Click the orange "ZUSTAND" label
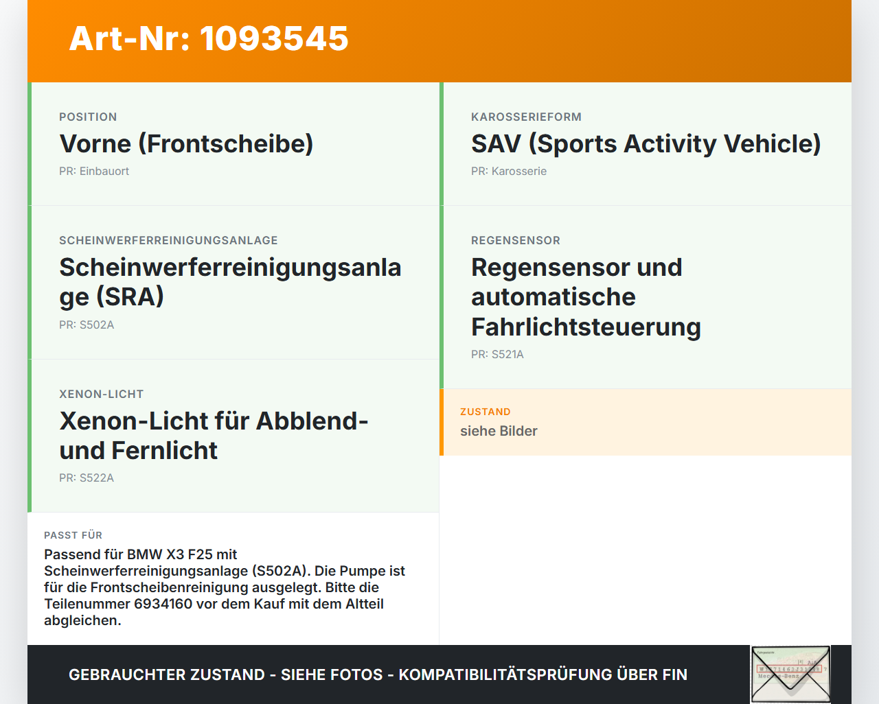The height and width of the screenshot is (704, 879). (x=486, y=412)
